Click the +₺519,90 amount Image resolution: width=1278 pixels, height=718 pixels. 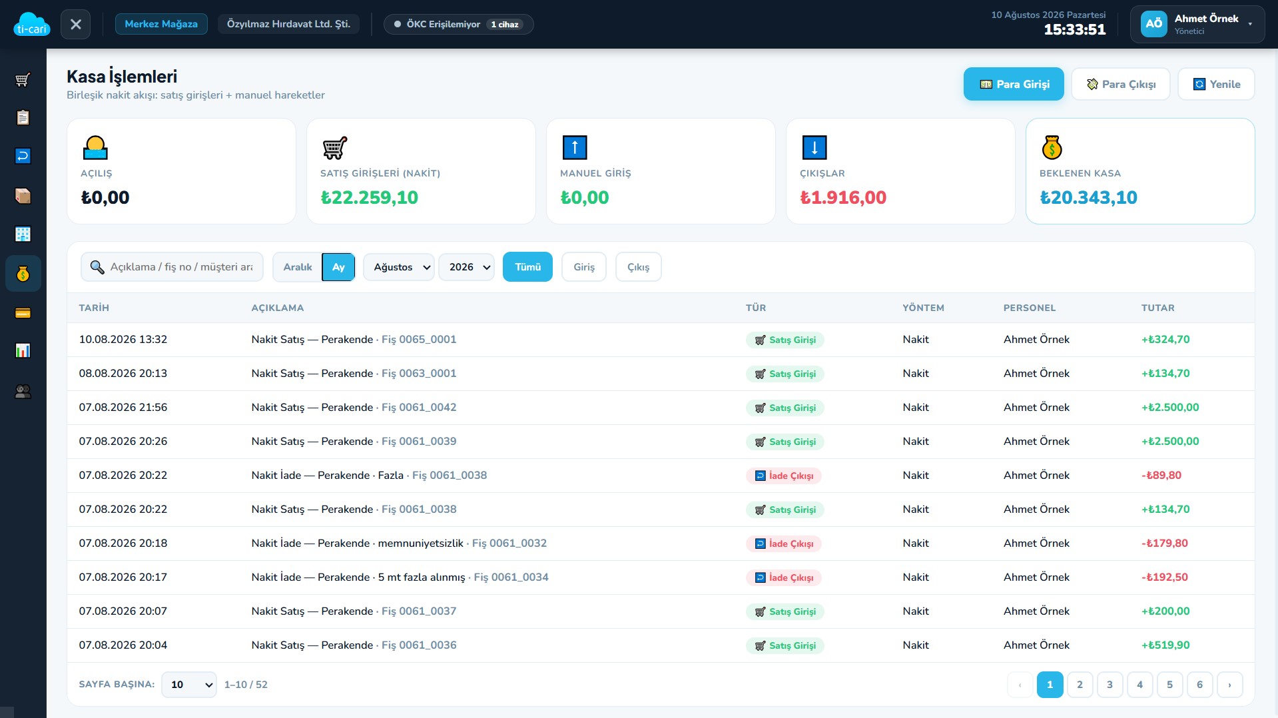tap(1165, 645)
